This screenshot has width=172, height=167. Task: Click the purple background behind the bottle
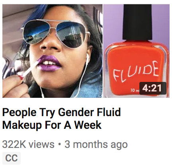[x=113, y=23]
